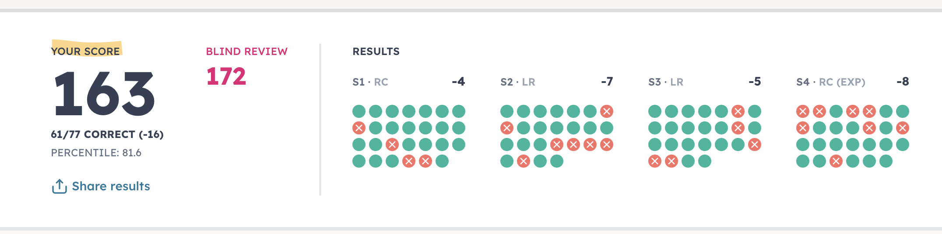
Task: Click the S1 · RC section header
Action: coord(370,82)
